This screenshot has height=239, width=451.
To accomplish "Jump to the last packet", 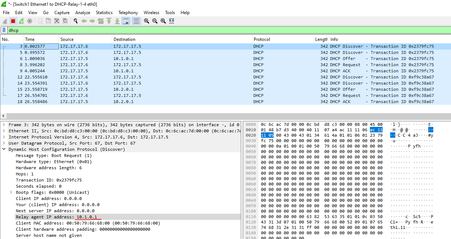I will point(117,21).
